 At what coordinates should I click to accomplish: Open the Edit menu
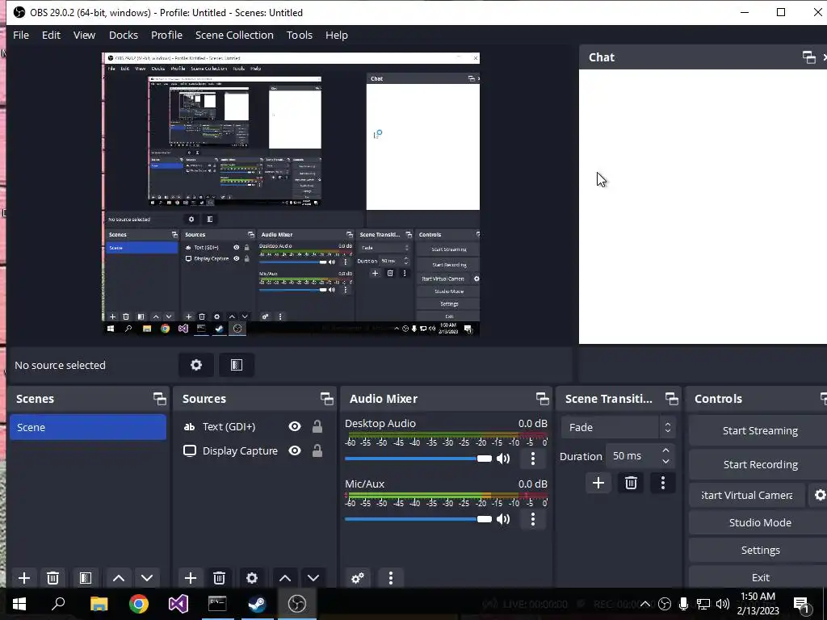(51, 35)
